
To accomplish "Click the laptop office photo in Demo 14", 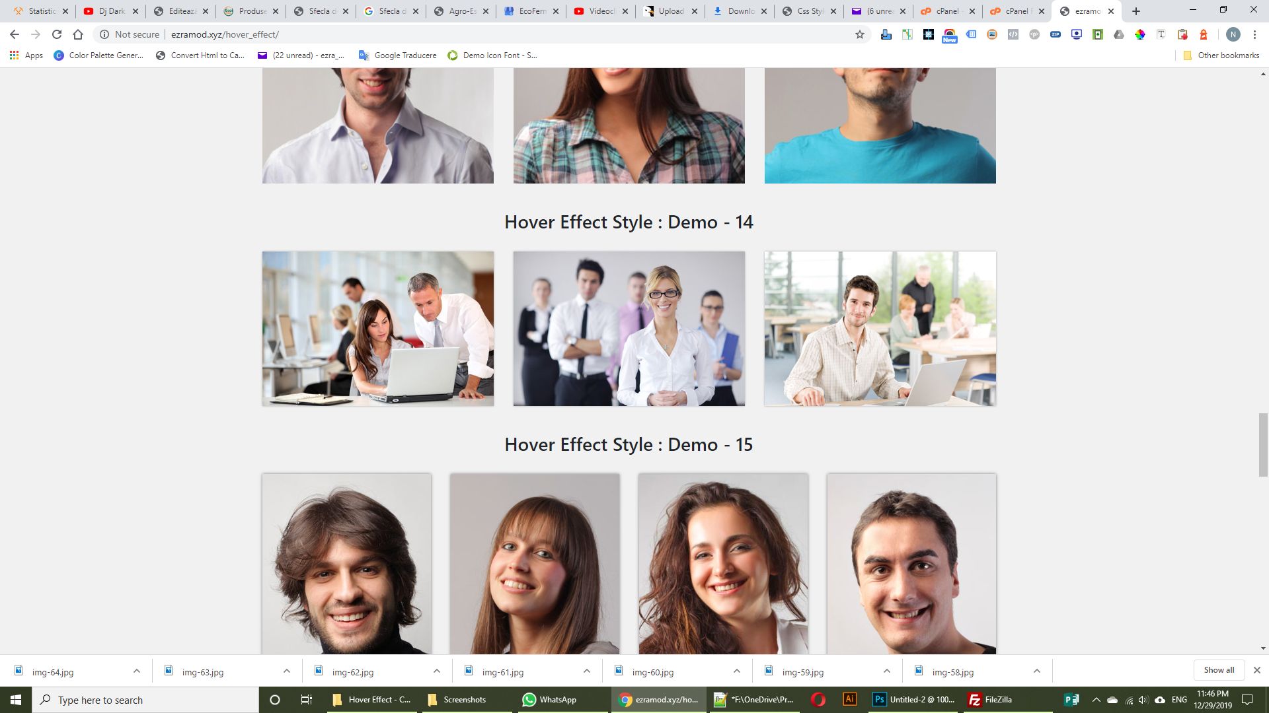I will click(x=378, y=328).
